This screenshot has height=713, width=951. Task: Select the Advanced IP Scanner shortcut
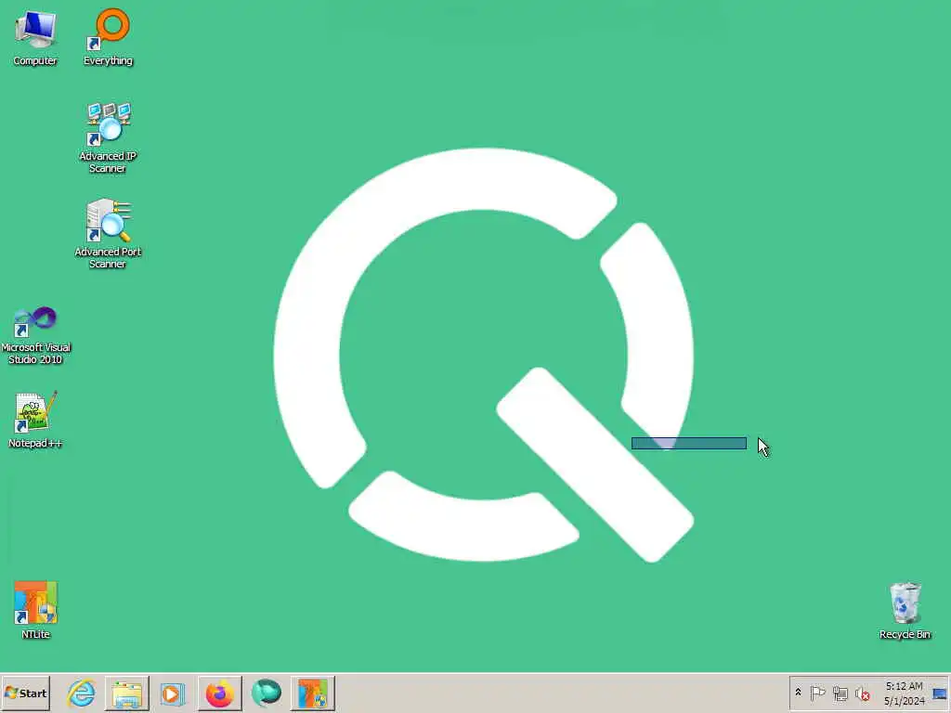point(108,138)
